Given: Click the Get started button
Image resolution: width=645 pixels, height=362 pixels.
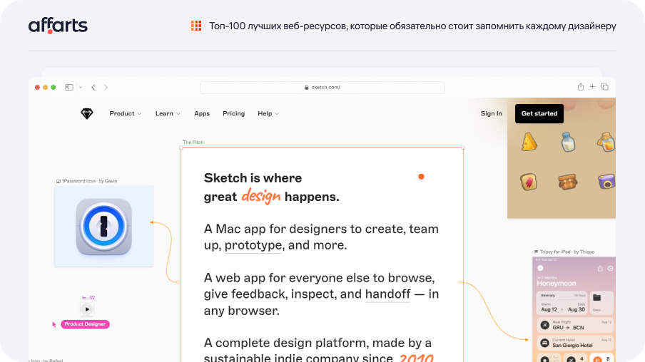Looking at the screenshot, I should [539, 113].
